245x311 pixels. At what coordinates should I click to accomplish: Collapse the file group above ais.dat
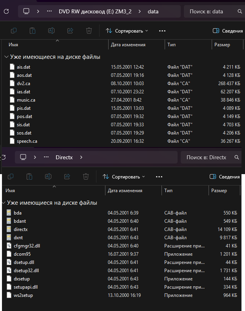(6, 57)
